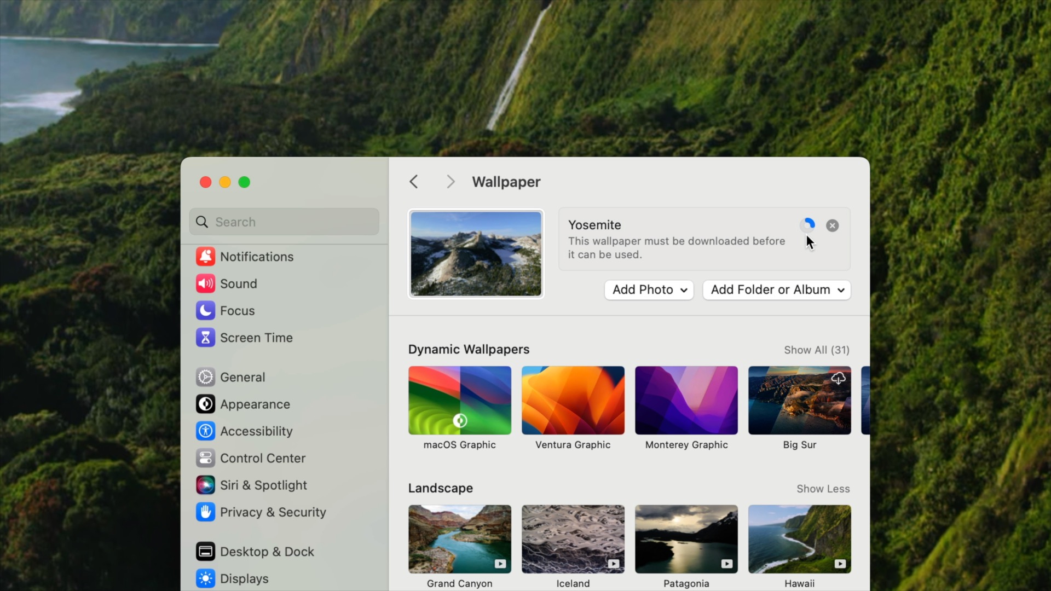
Task: Select the Grand Canyon landscape wallpaper
Action: (459, 538)
